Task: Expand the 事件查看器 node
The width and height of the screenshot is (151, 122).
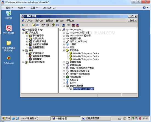Action: [x=27, y=36]
